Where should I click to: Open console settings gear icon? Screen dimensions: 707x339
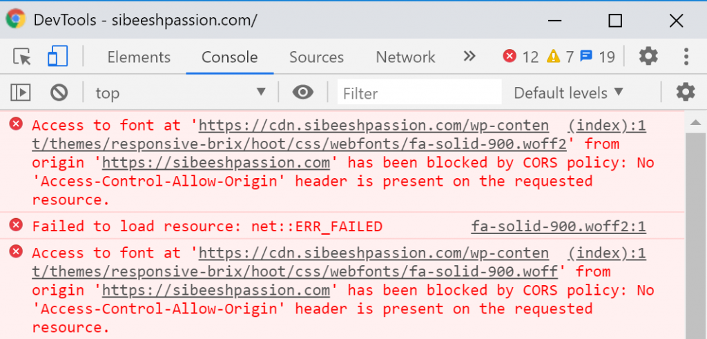click(686, 93)
